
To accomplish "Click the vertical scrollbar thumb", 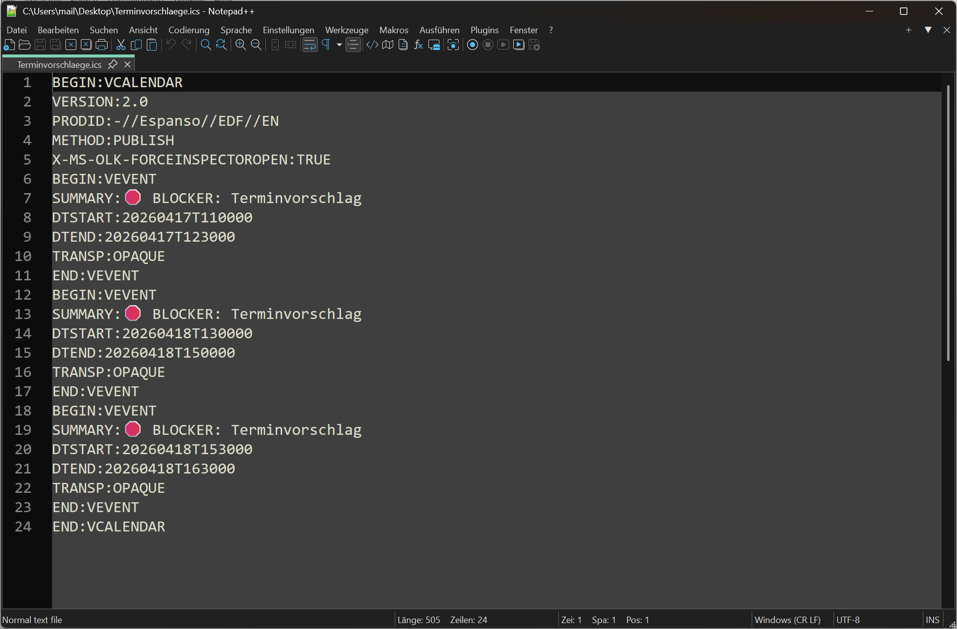I will 948,223.
